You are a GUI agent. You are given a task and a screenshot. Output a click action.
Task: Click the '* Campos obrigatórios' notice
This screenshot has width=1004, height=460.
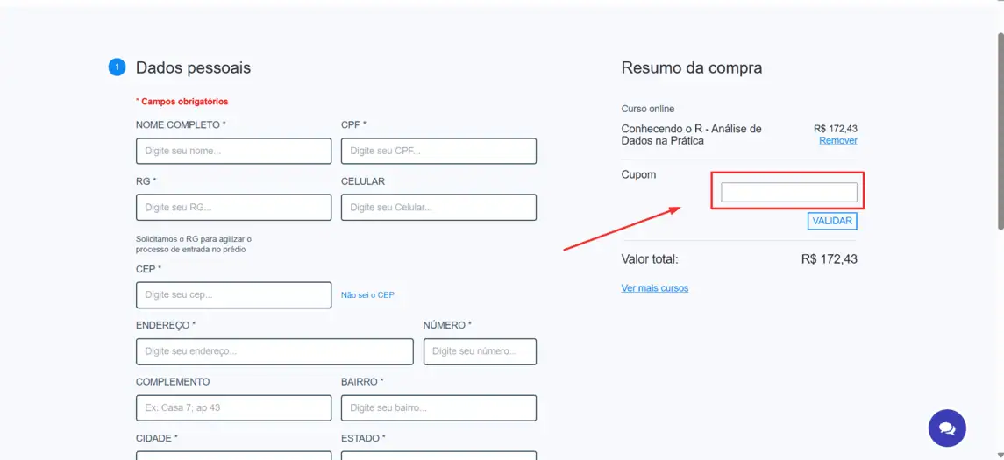[x=182, y=101]
